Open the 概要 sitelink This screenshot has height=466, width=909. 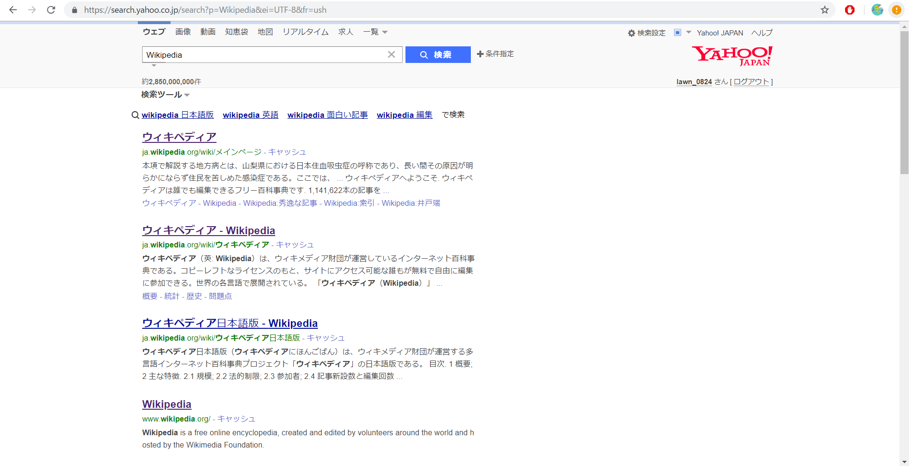coord(150,296)
